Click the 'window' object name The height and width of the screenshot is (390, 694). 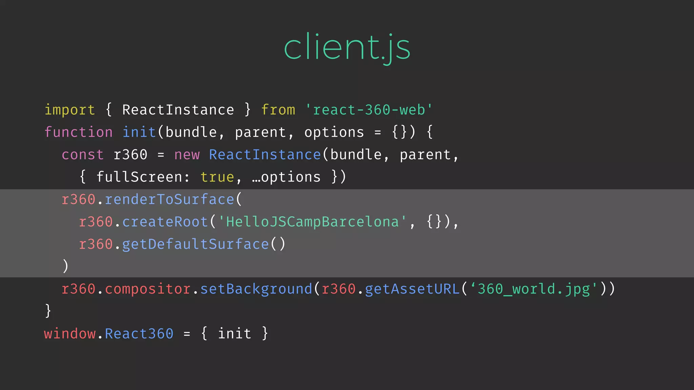pos(70,334)
